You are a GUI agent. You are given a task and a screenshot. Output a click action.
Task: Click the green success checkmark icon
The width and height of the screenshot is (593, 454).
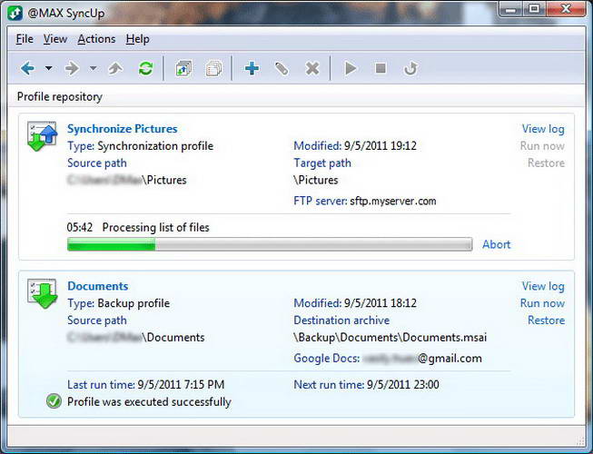click(54, 401)
